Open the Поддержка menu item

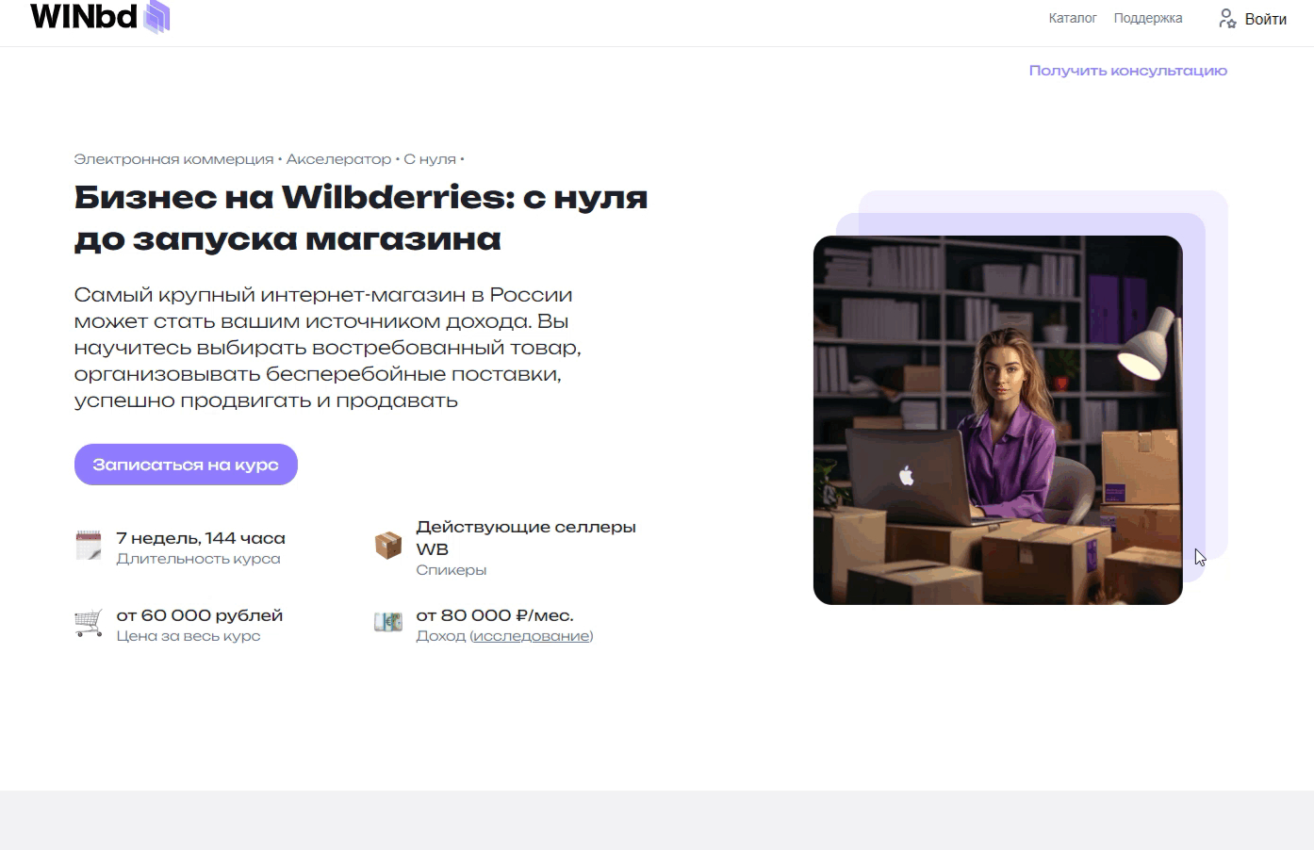(x=1148, y=18)
